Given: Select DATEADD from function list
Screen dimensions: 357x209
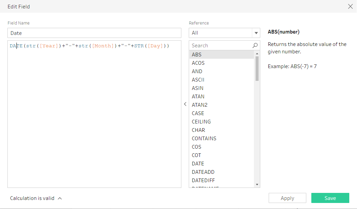Looking at the screenshot, I should pyautogui.click(x=203, y=172).
